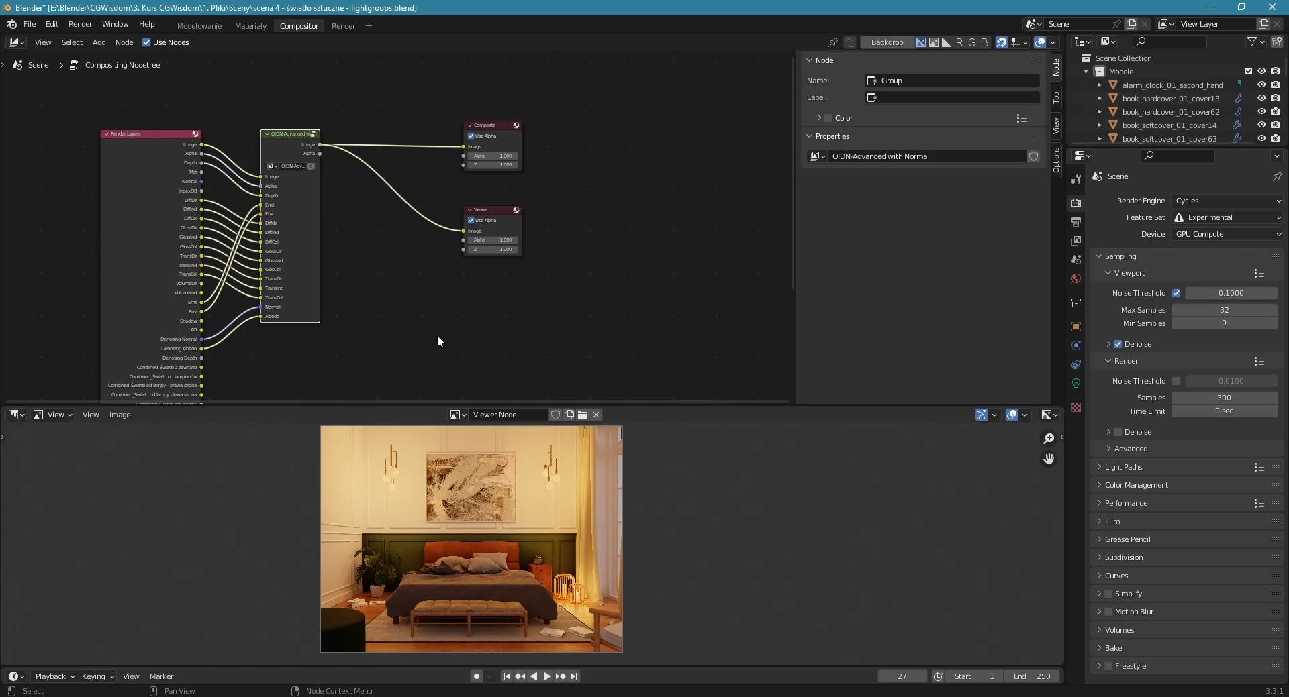Click the Max Samples value field showing 32
The image size is (1289, 697).
tap(1224, 309)
